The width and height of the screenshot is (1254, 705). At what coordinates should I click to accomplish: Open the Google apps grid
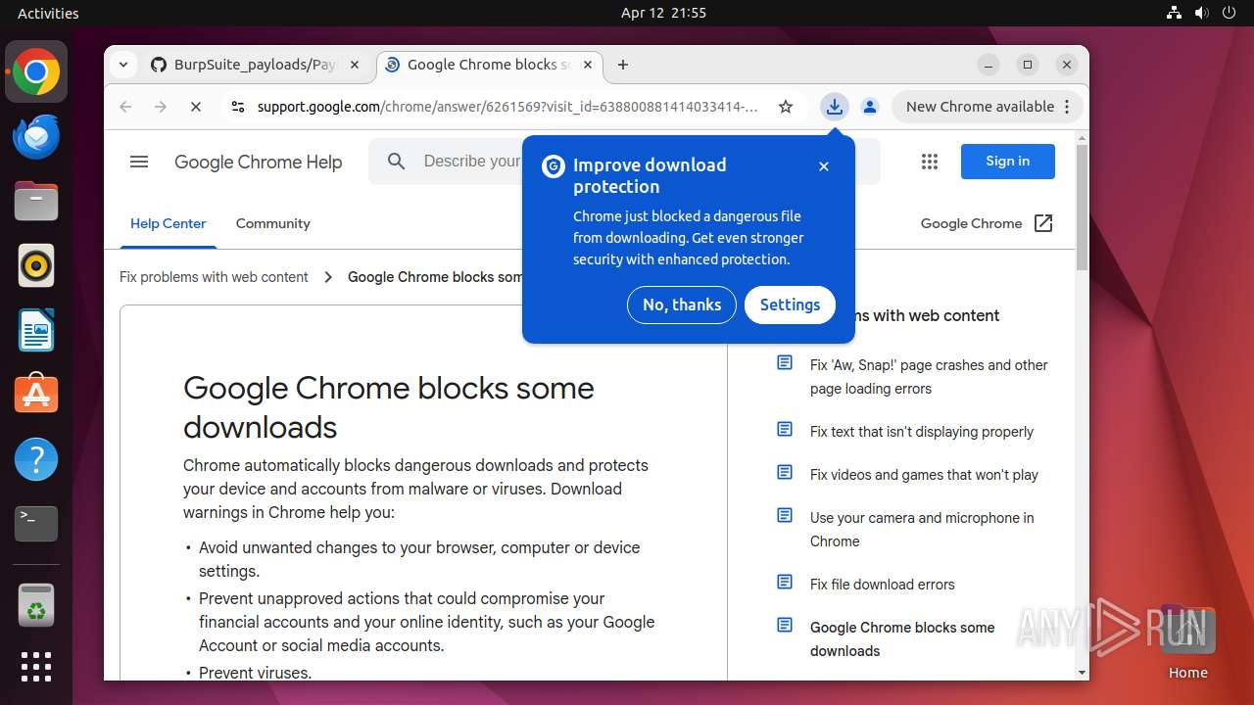[930, 162]
